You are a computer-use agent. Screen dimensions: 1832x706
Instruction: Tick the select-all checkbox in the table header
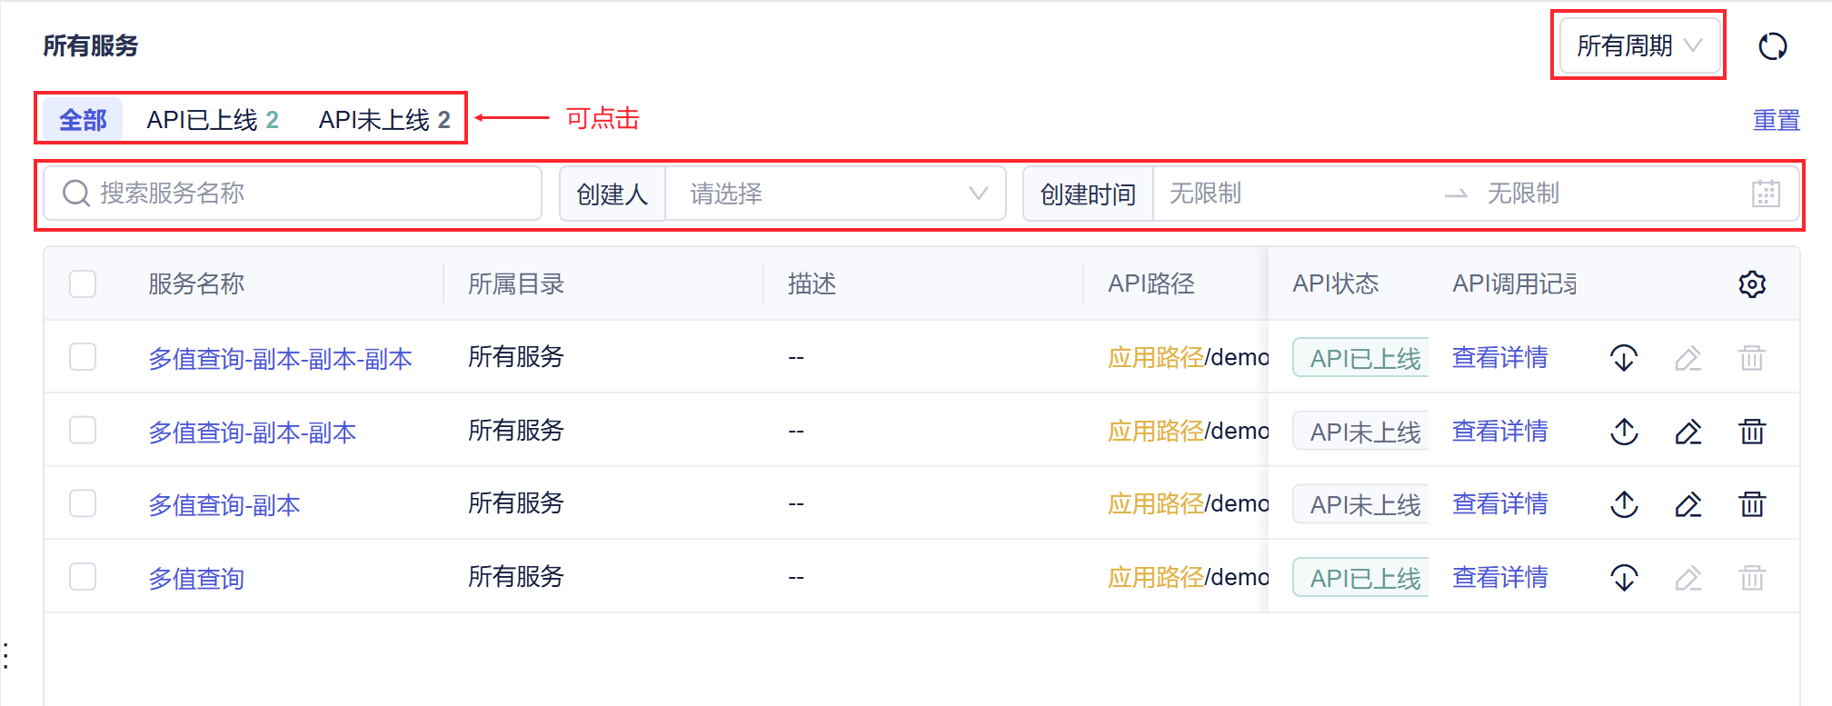coord(83,284)
